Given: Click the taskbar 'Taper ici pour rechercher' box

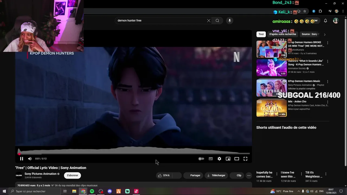Looking at the screenshot, I should point(34,191).
